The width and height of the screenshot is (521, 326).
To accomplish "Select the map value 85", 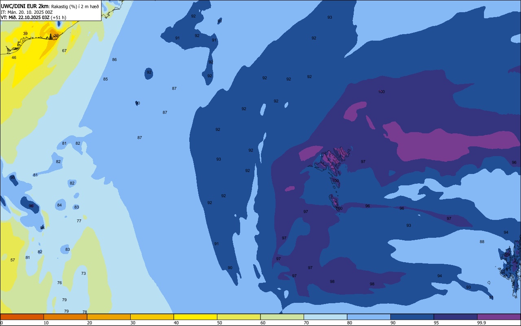I will pyautogui.click(x=105, y=79).
